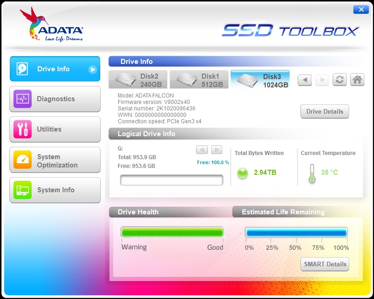This screenshot has height=299, width=374.
Task: Click the free space usage bar
Action: [x=172, y=180]
